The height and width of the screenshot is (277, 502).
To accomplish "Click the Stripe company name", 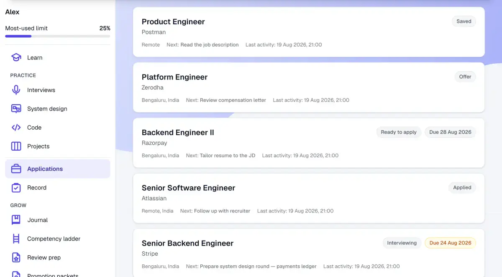I will coord(150,254).
